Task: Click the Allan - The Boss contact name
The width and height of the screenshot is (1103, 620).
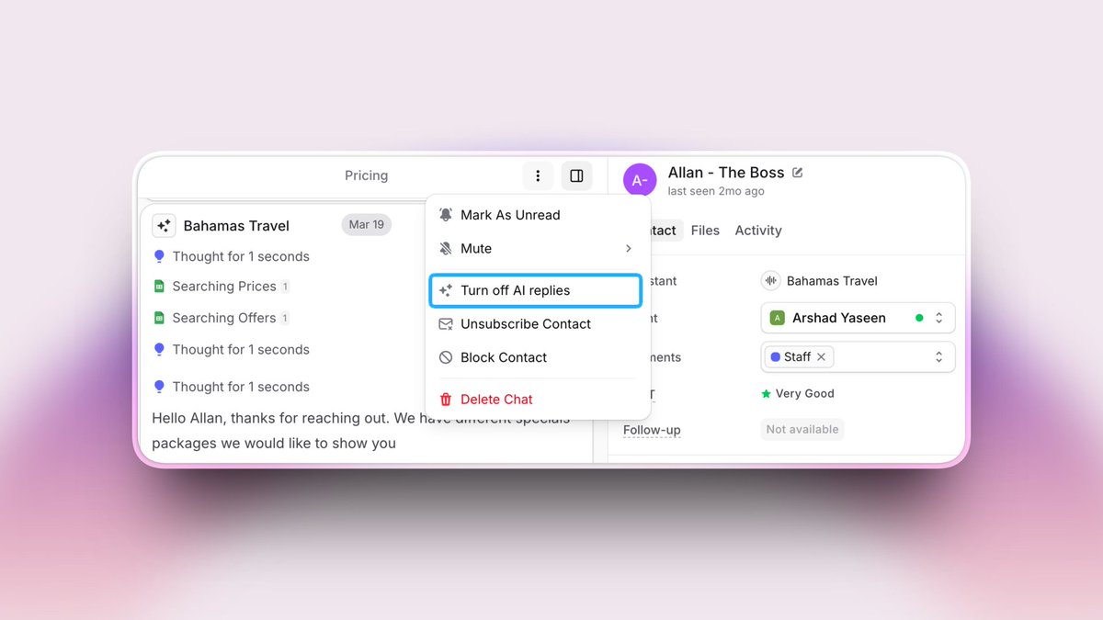Action: tap(726, 173)
